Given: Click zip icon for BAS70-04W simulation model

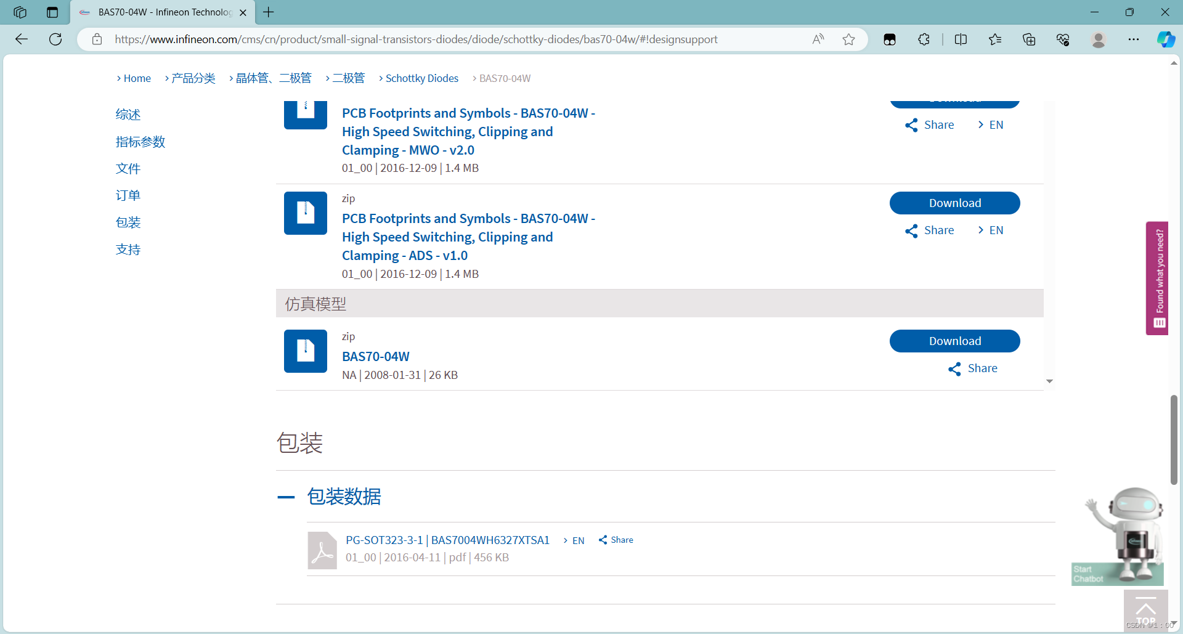Looking at the screenshot, I should pos(306,351).
